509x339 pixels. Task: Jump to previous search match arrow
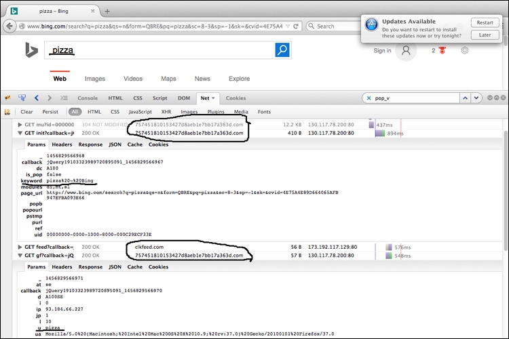(x=465, y=98)
